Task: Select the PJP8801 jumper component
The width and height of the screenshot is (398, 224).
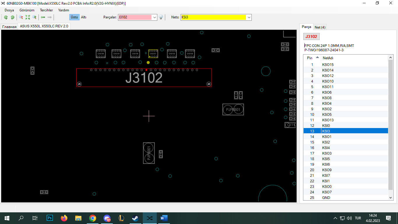Action: (233, 109)
